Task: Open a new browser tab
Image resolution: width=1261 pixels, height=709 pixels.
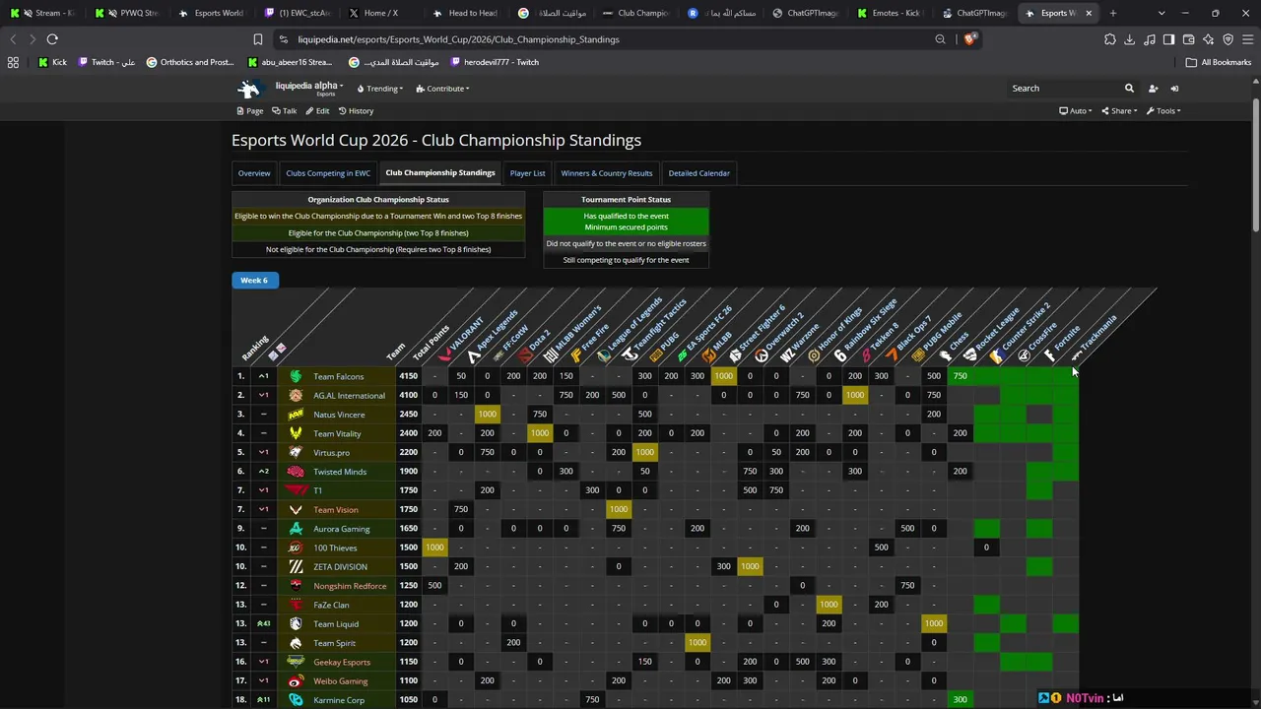Action: pos(1113,13)
